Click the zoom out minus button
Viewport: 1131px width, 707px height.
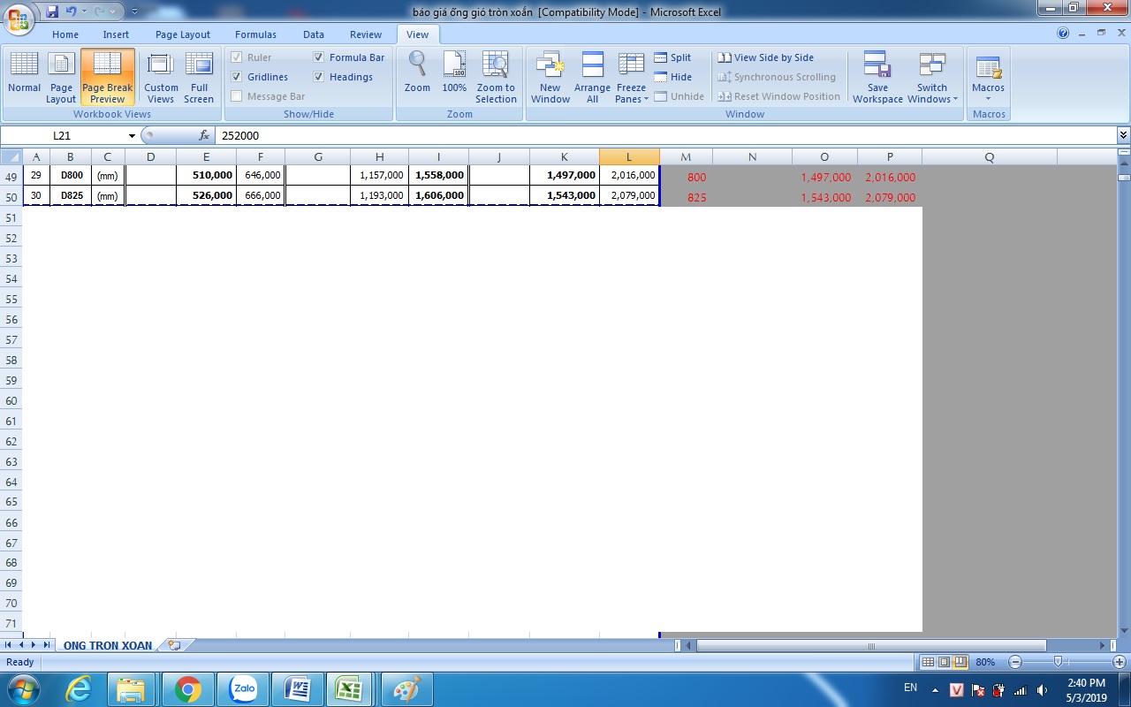coord(1015,662)
